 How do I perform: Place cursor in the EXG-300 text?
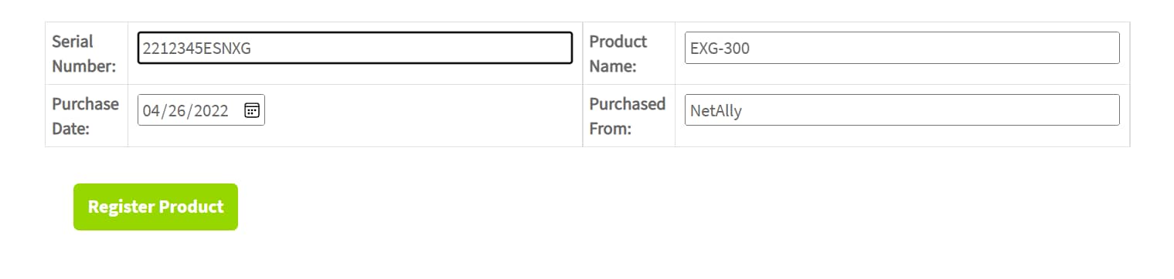[720, 49]
